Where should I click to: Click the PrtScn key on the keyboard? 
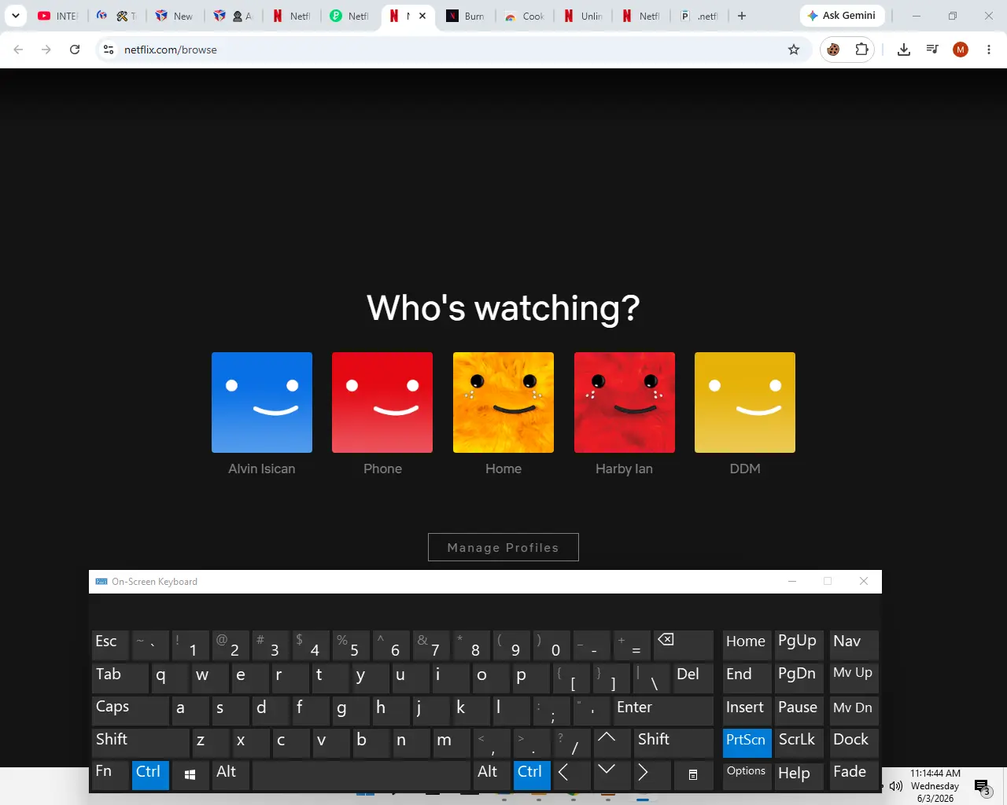(747, 741)
